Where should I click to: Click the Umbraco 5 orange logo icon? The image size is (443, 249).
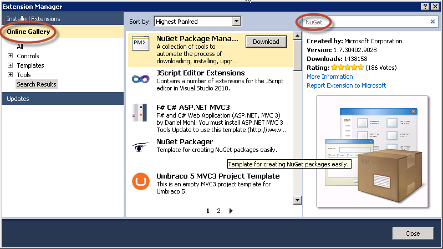click(x=141, y=181)
